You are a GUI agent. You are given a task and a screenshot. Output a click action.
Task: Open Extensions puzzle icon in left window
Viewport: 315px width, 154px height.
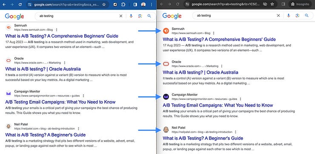click(x=123, y=4)
